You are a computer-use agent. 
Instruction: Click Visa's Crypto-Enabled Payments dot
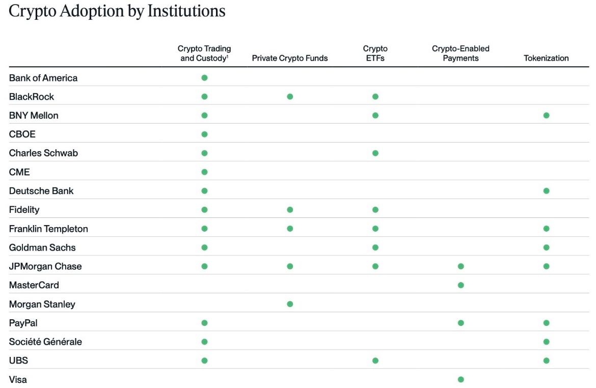460,379
